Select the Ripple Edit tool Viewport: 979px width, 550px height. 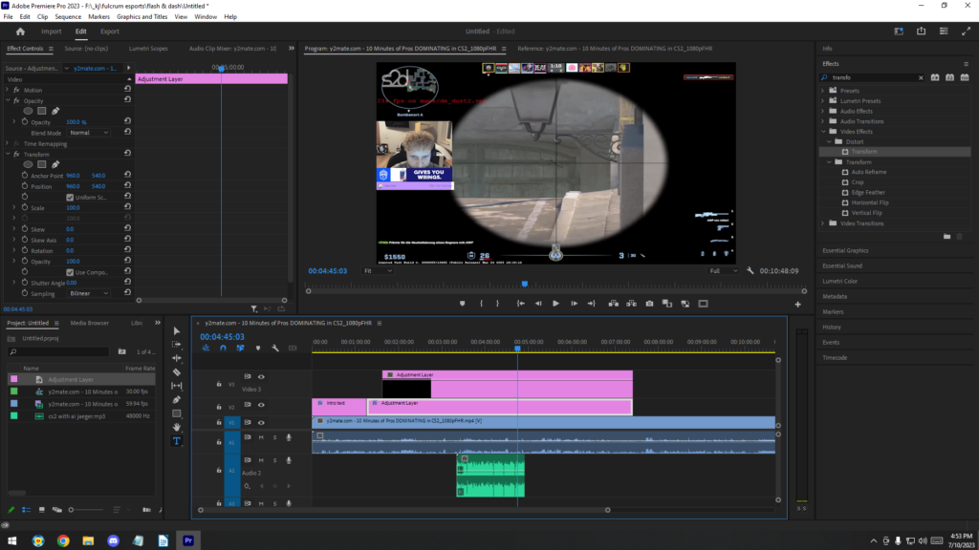(176, 358)
